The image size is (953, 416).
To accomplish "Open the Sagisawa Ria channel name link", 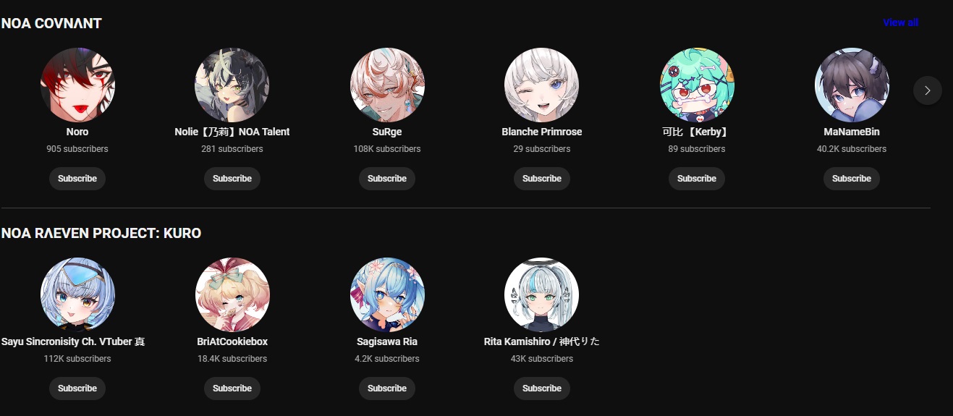I will (x=387, y=341).
